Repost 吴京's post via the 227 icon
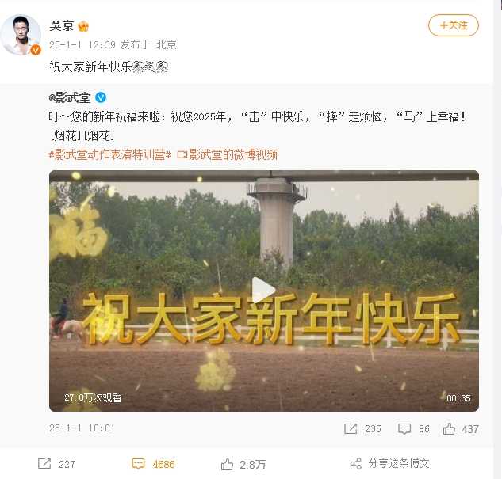The width and height of the screenshot is (502, 479). pos(44,463)
